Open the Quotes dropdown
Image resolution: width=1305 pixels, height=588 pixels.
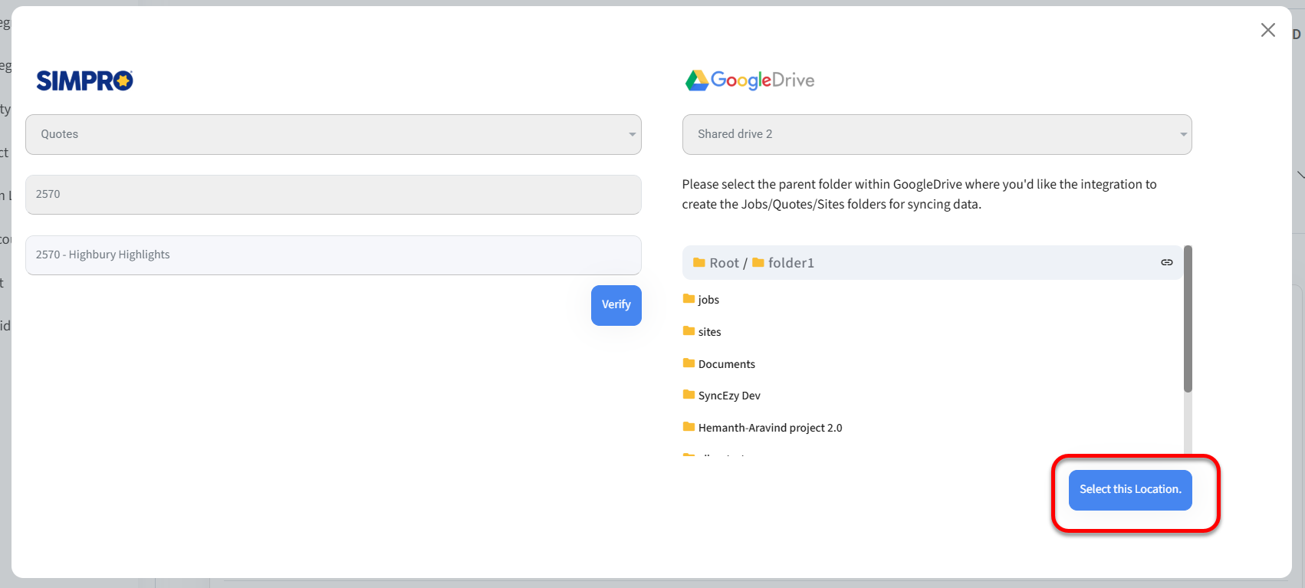click(x=334, y=134)
